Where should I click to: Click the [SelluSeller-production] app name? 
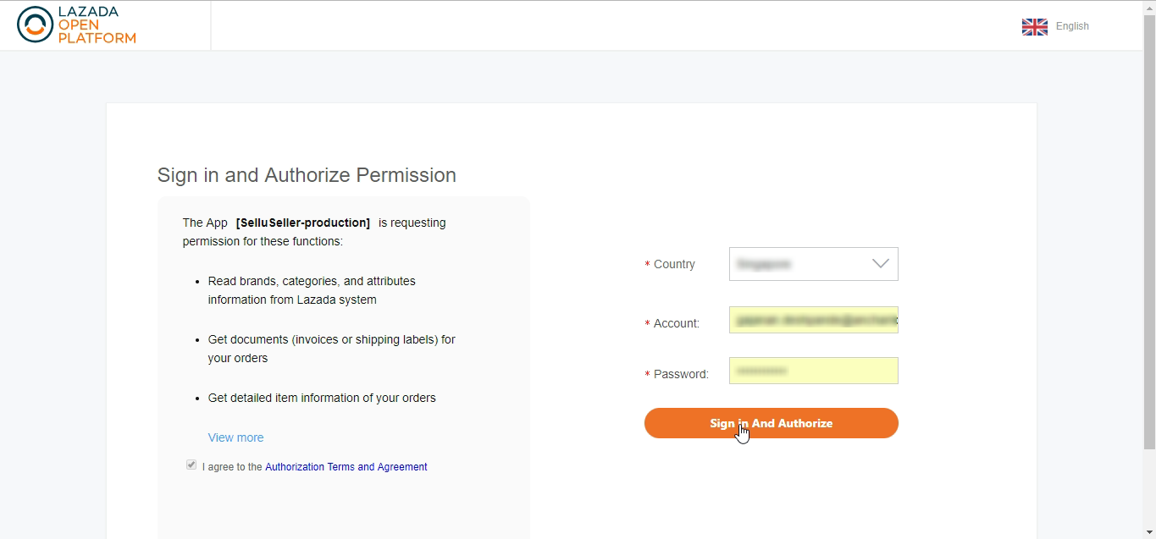click(303, 223)
